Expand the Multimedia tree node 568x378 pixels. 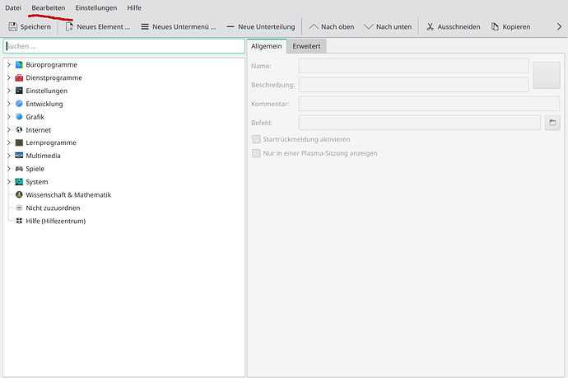coord(8,156)
